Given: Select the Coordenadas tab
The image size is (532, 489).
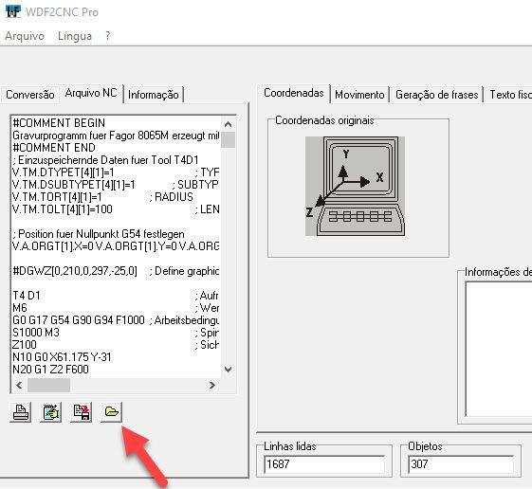Looking at the screenshot, I should pos(293,93).
